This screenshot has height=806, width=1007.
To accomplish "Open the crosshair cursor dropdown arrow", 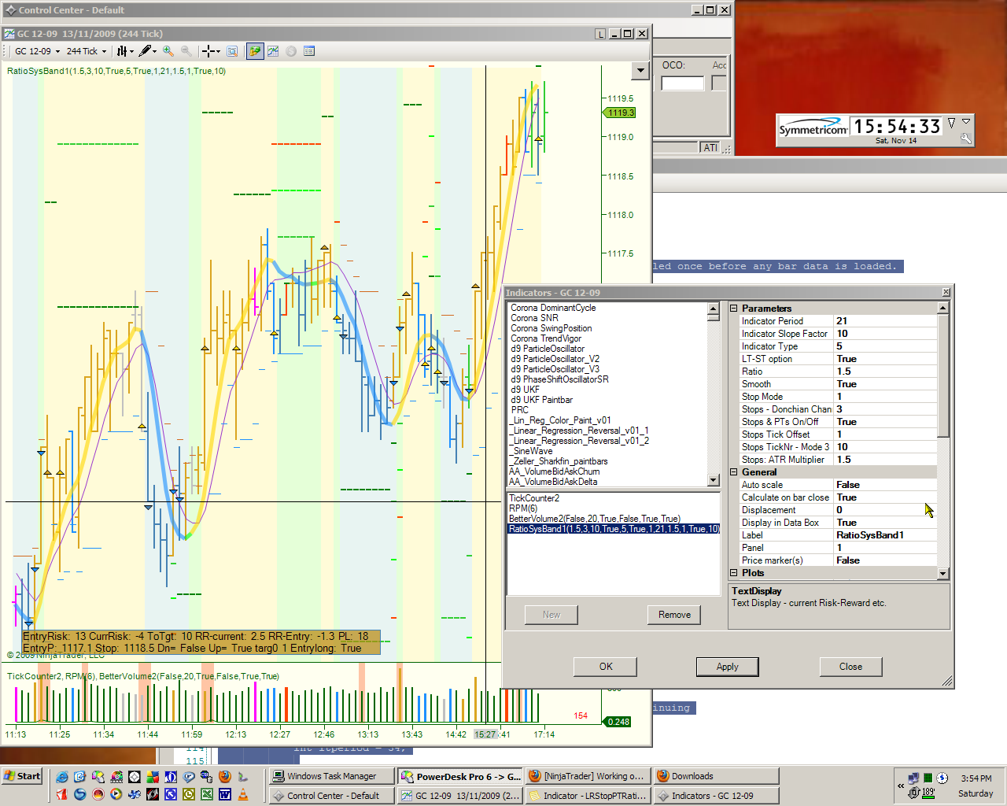I will click(x=218, y=52).
